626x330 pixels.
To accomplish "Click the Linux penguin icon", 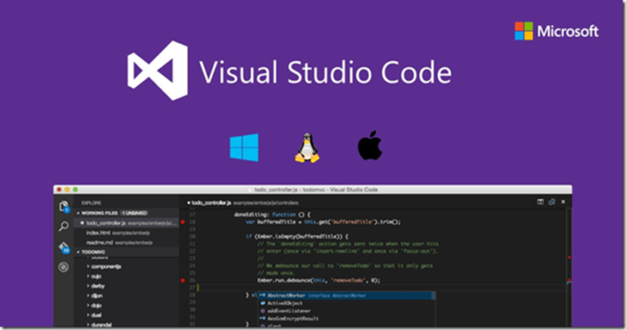I will pyautogui.click(x=307, y=147).
